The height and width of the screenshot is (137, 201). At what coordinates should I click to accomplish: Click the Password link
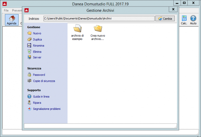click(39, 75)
